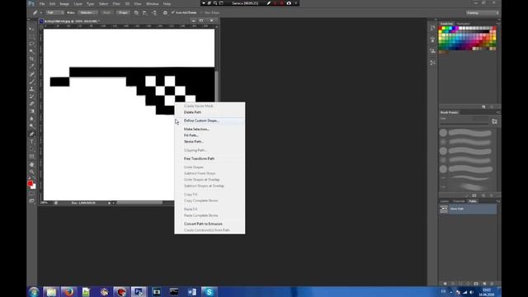Select the Pen tool in the toolbox
The width and height of the screenshot is (528, 297).
(31, 134)
